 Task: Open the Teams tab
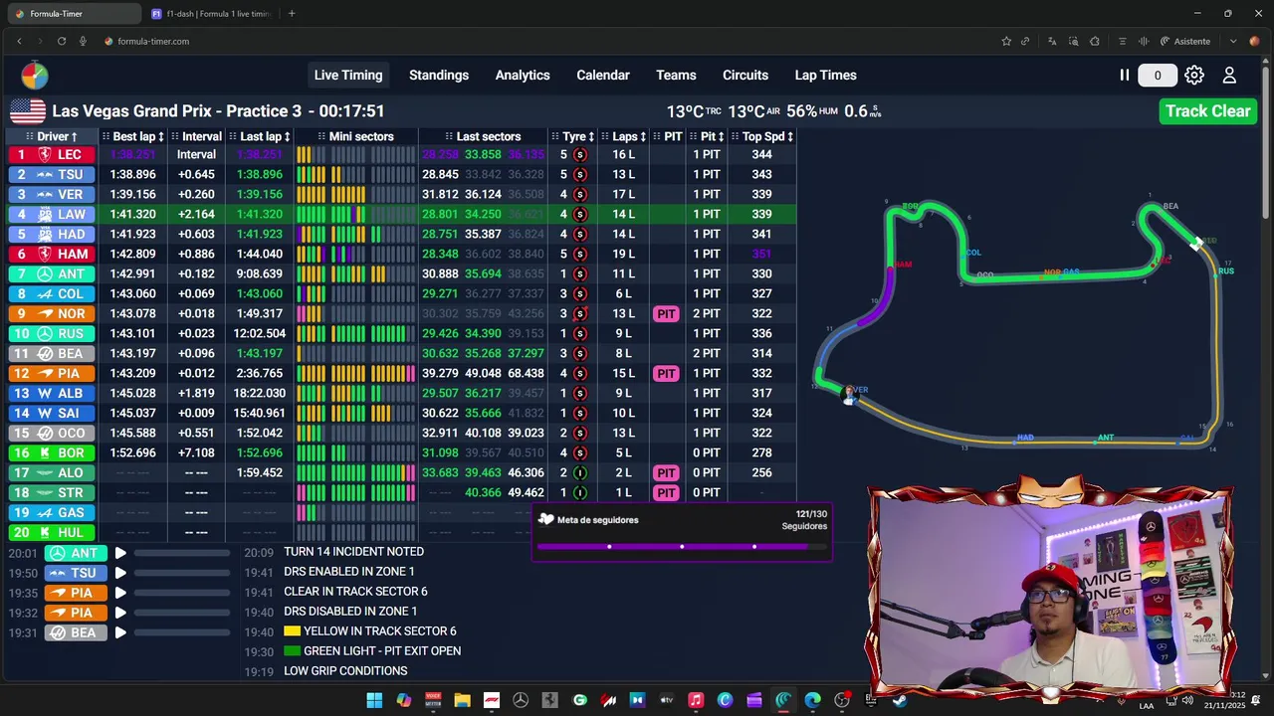click(x=676, y=76)
